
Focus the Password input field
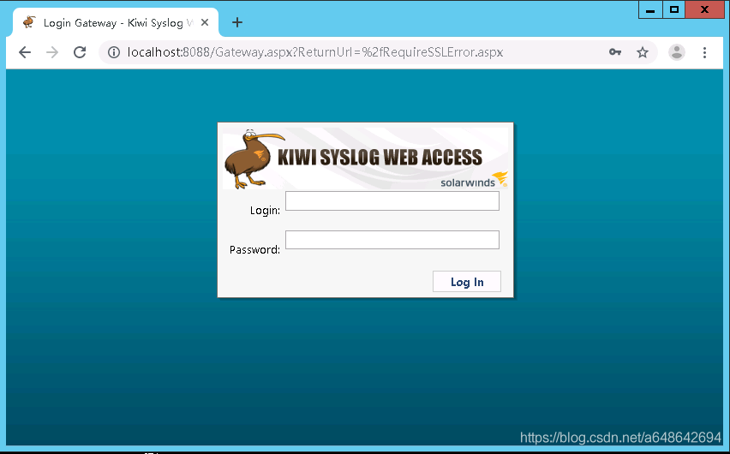pos(392,240)
